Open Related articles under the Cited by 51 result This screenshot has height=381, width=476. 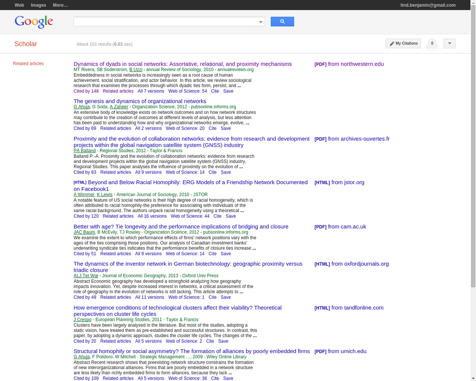[116, 254]
